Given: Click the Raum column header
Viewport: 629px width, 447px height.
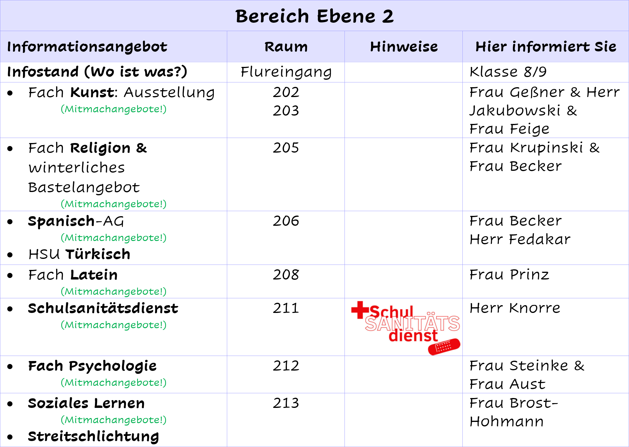Looking at the screenshot, I should (x=286, y=47).
